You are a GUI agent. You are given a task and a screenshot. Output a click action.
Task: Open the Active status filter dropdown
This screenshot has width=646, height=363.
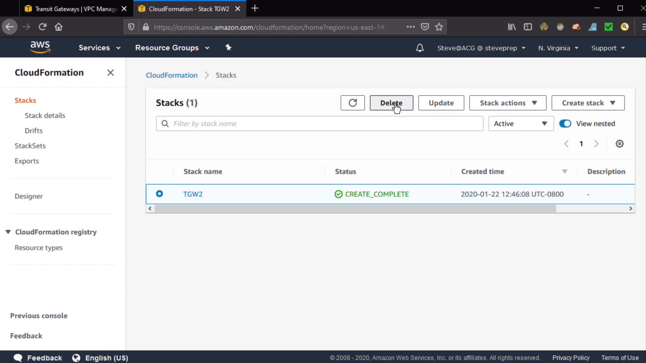tap(521, 124)
